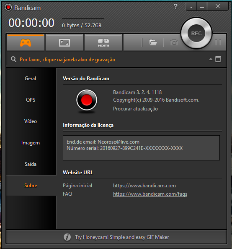
Task: Click the info icon in bottom banner
Action: (x=67, y=237)
